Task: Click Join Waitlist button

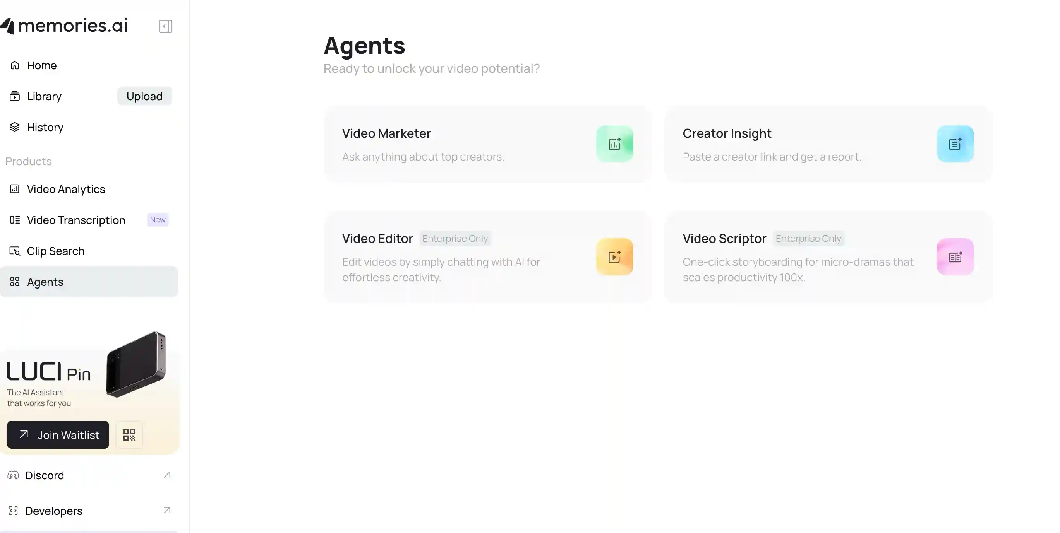Action: [58, 435]
